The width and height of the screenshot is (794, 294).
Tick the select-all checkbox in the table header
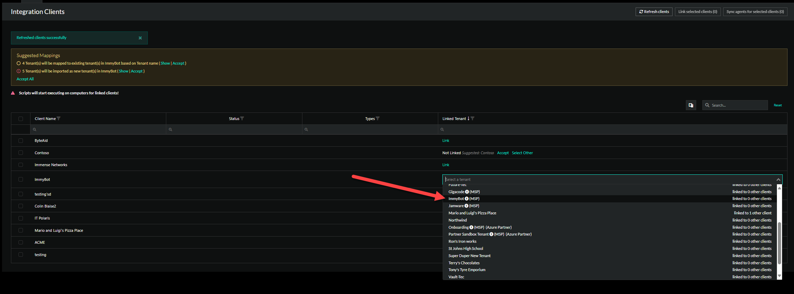pyautogui.click(x=21, y=119)
